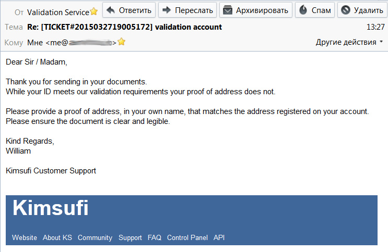388x252 pixels.
Task: Toggle star next to recipient address
Action: (122, 42)
